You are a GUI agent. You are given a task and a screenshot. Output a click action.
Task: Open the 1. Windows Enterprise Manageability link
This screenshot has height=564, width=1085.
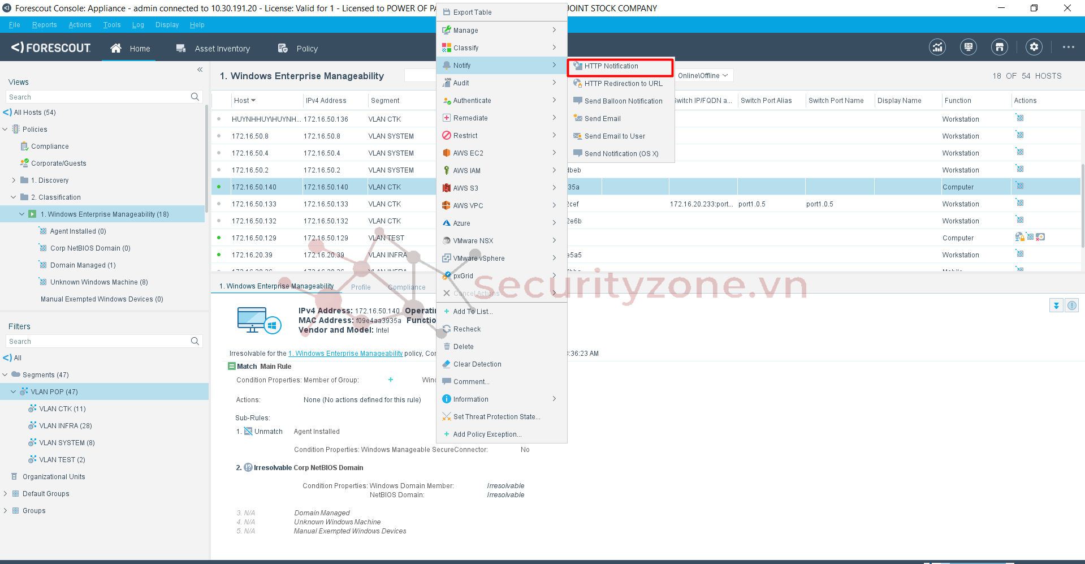pos(345,354)
